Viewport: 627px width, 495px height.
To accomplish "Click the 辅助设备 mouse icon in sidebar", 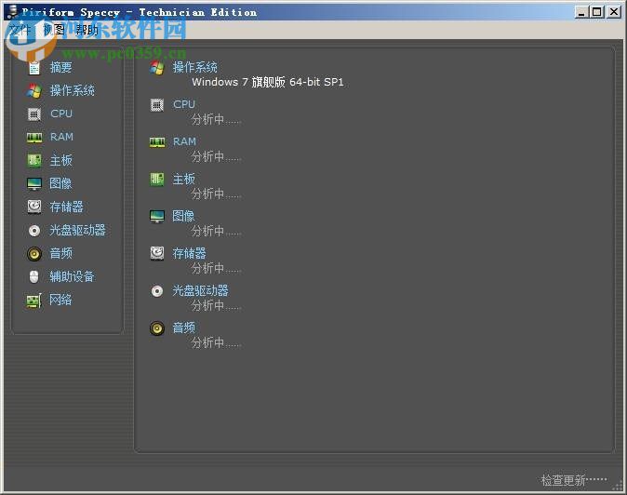I will [34, 276].
